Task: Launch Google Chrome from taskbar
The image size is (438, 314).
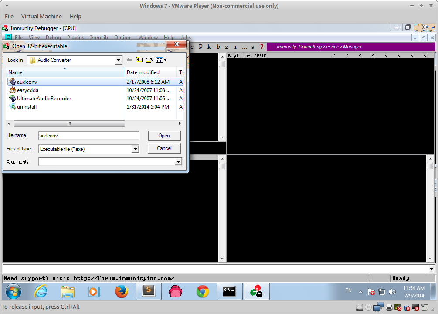Action: [x=203, y=291]
